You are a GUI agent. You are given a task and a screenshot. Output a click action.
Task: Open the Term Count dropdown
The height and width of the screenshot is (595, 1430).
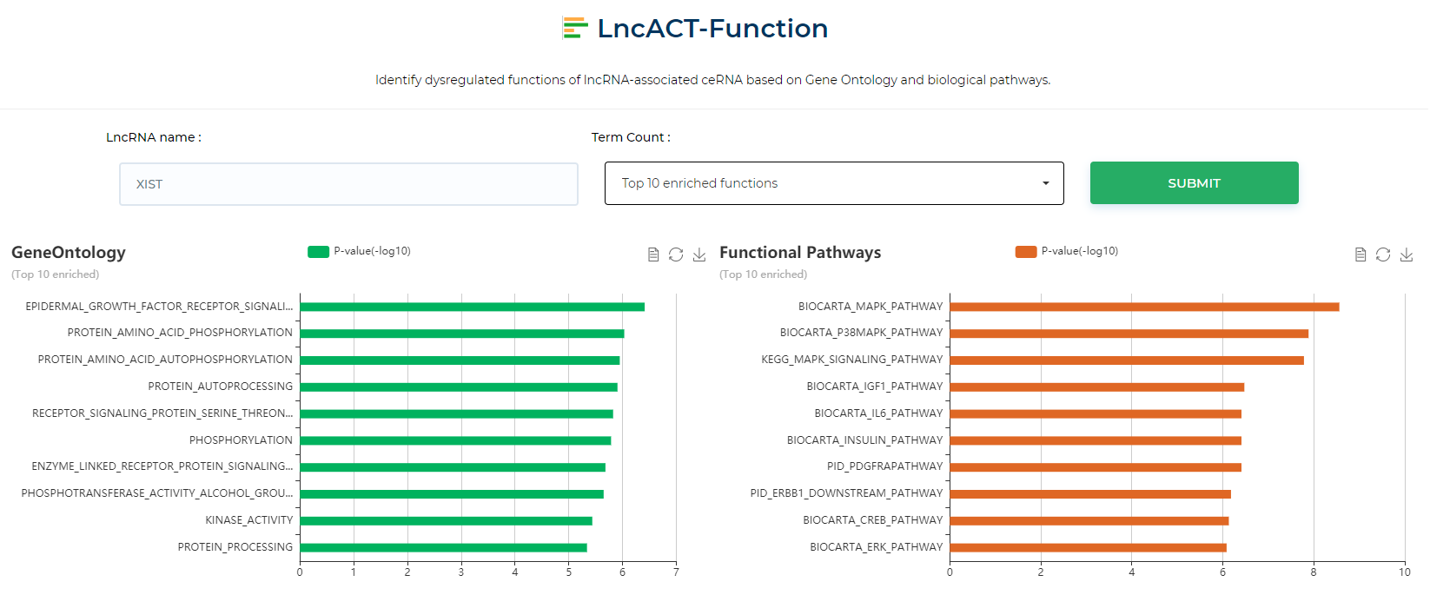pyautogui.click(x=833, y=183)
